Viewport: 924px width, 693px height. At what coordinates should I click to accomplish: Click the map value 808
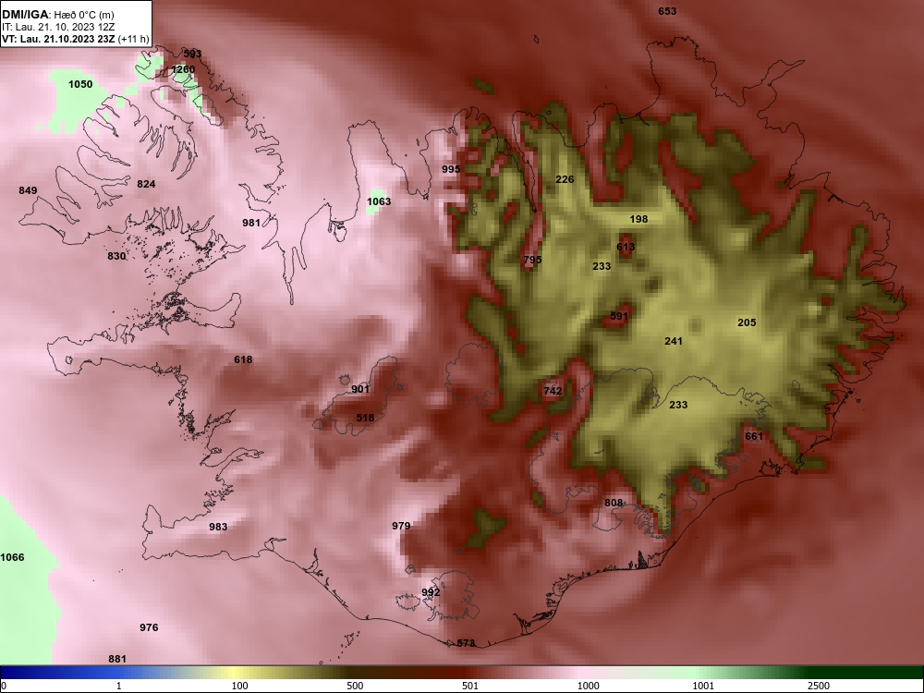614,503
